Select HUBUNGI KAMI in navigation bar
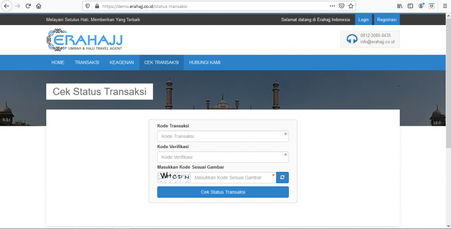 tap(205, 62)
